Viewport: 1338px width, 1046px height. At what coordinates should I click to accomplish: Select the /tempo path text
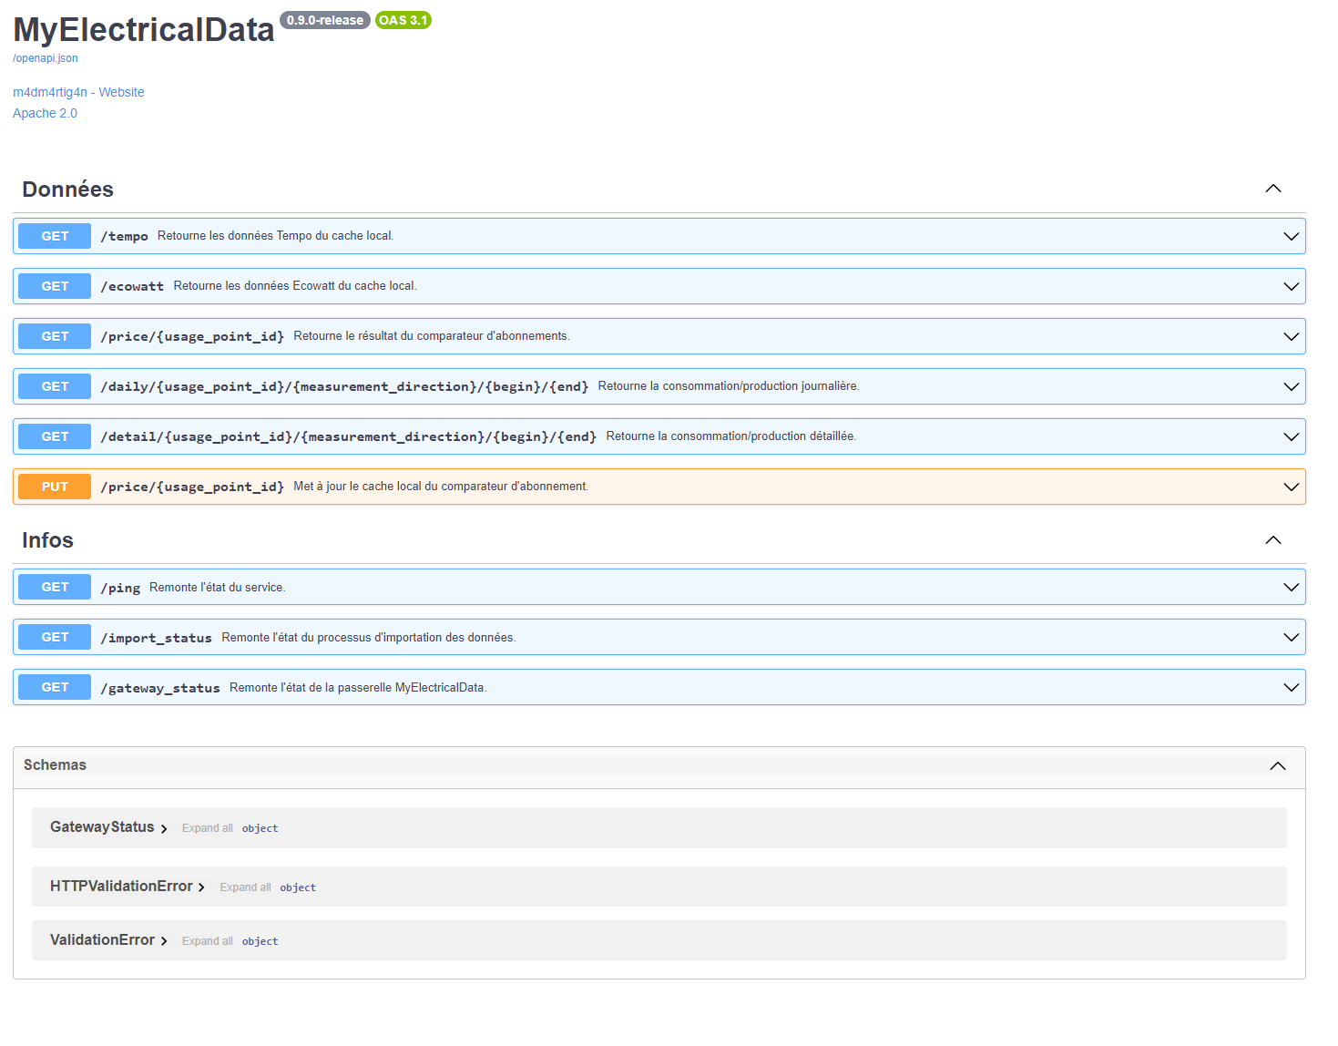[124, 236]
